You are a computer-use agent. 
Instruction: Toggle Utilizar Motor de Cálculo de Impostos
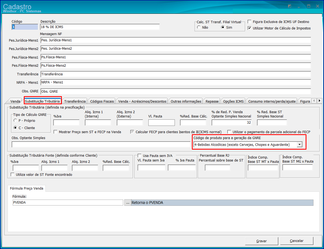point(250,28)
